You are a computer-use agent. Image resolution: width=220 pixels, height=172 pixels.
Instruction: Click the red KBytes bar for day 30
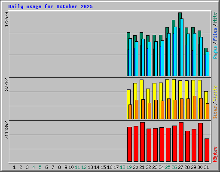[200, 142]
